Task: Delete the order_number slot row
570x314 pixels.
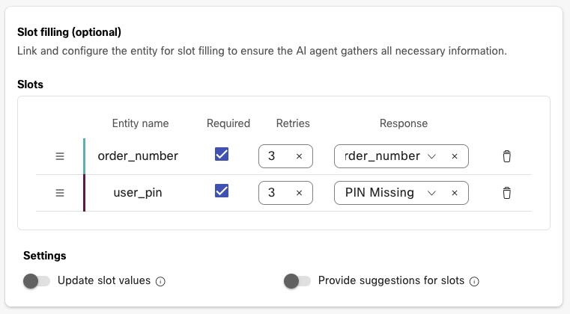Action: tap(507, 156)
